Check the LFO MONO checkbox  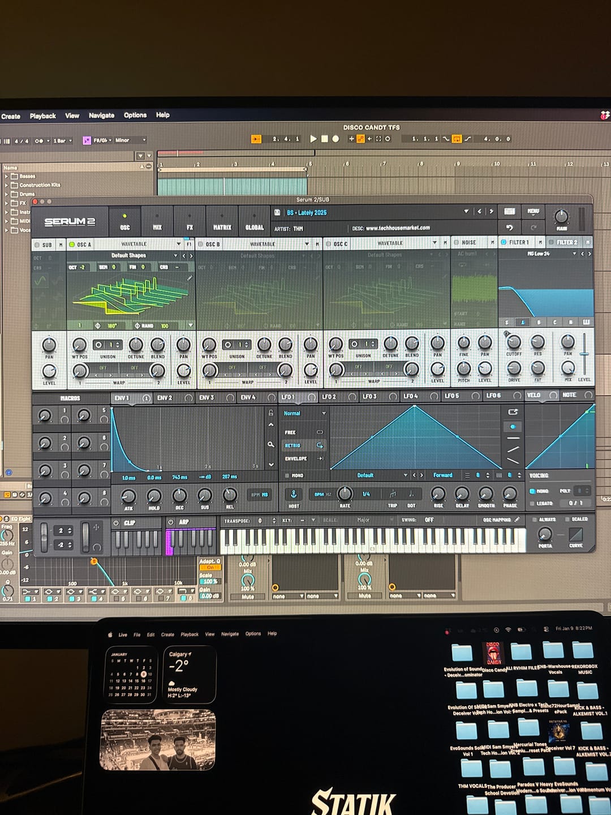(287, 475)
